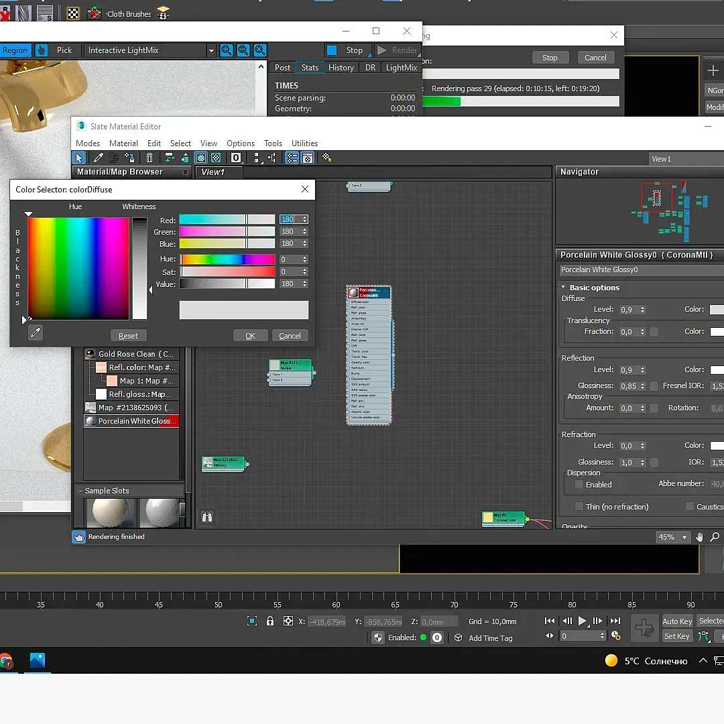
Task: Click Cancel in rendering progress dialog
Action: click(x=595, y=58)
